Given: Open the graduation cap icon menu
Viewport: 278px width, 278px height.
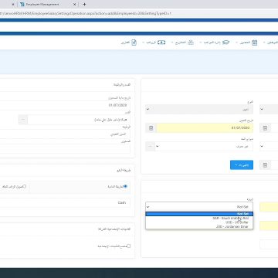Looking at the screenshot, I should (225, 42).
